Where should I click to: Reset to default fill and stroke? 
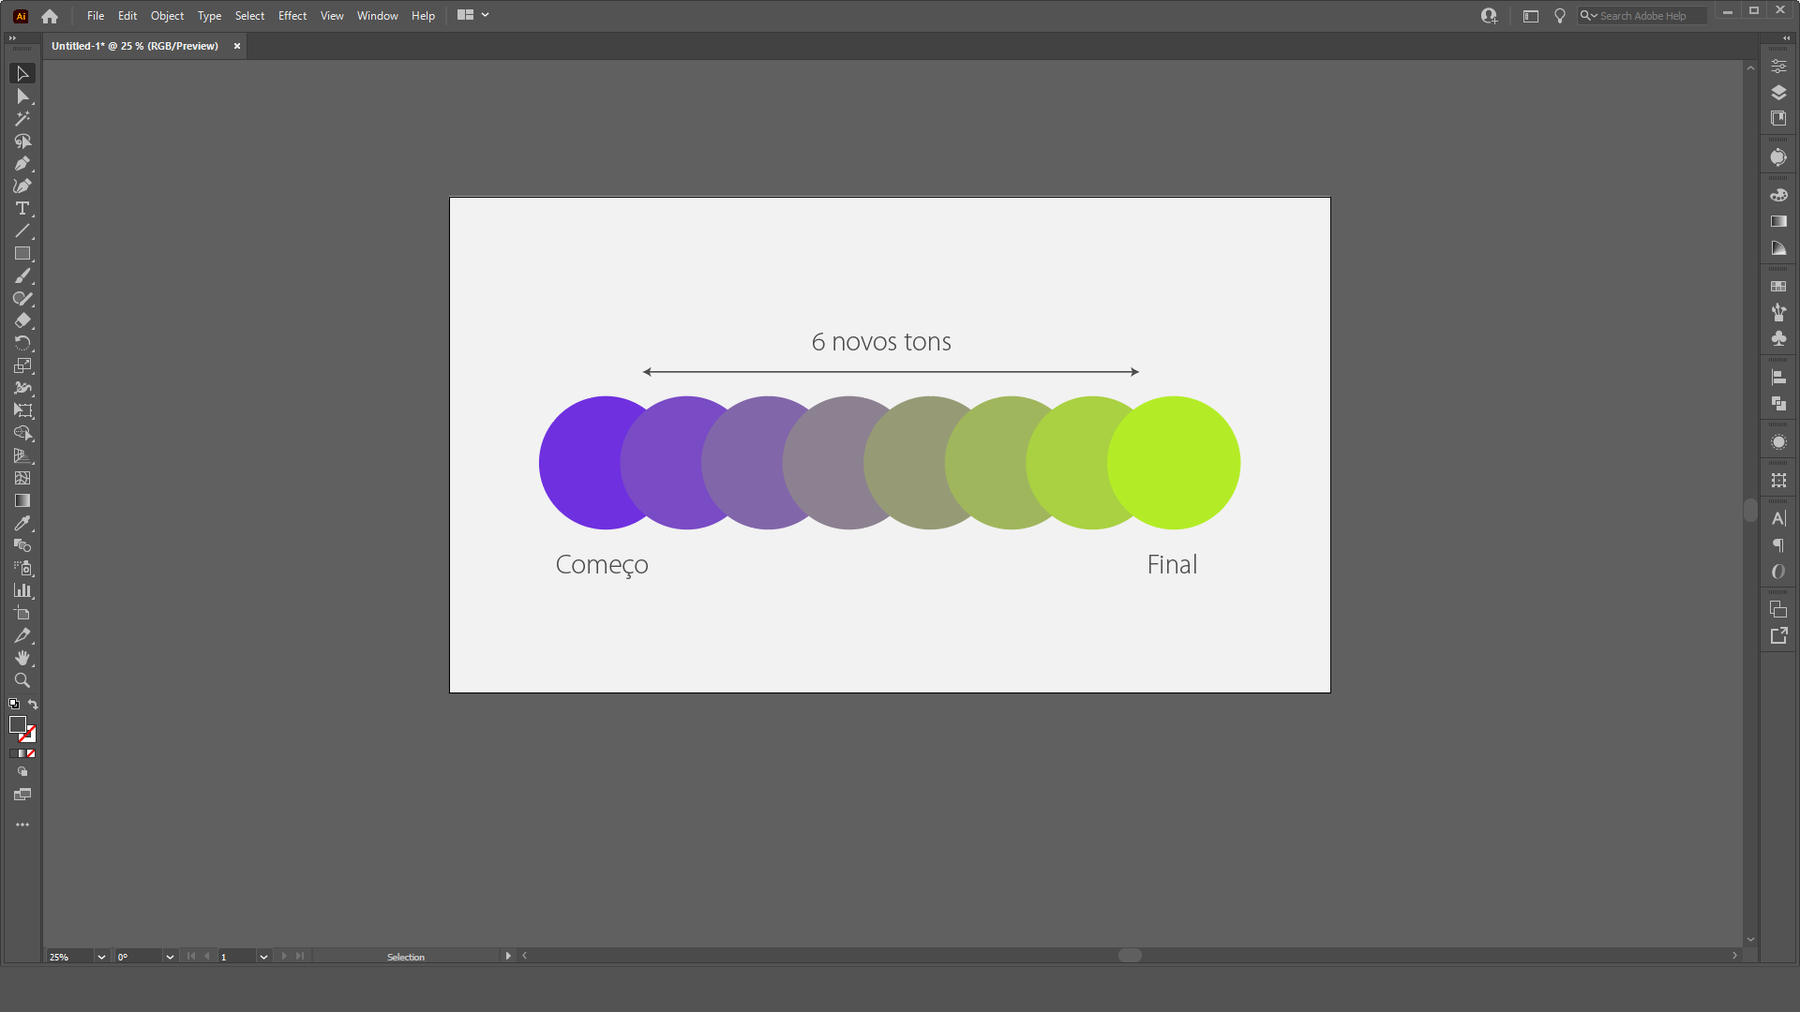(14, 704)
